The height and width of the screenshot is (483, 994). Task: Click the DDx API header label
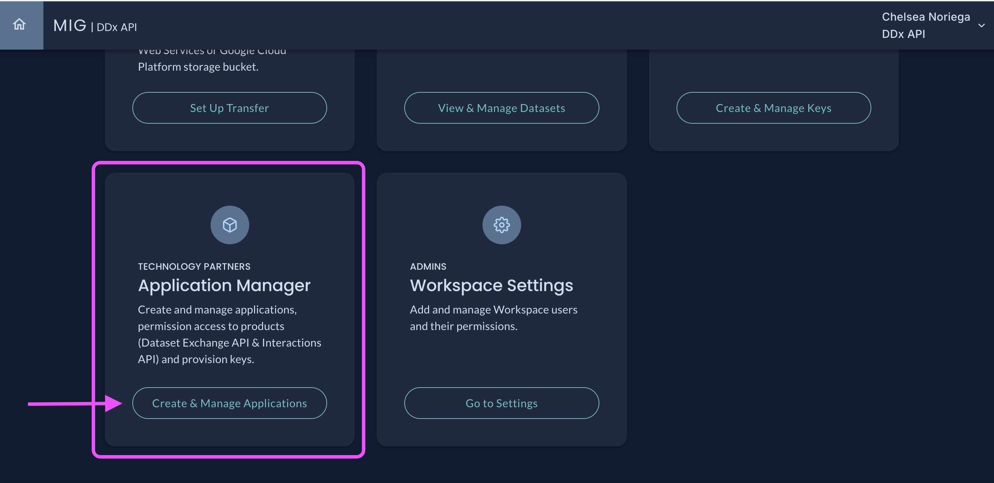tap(116, 28)
